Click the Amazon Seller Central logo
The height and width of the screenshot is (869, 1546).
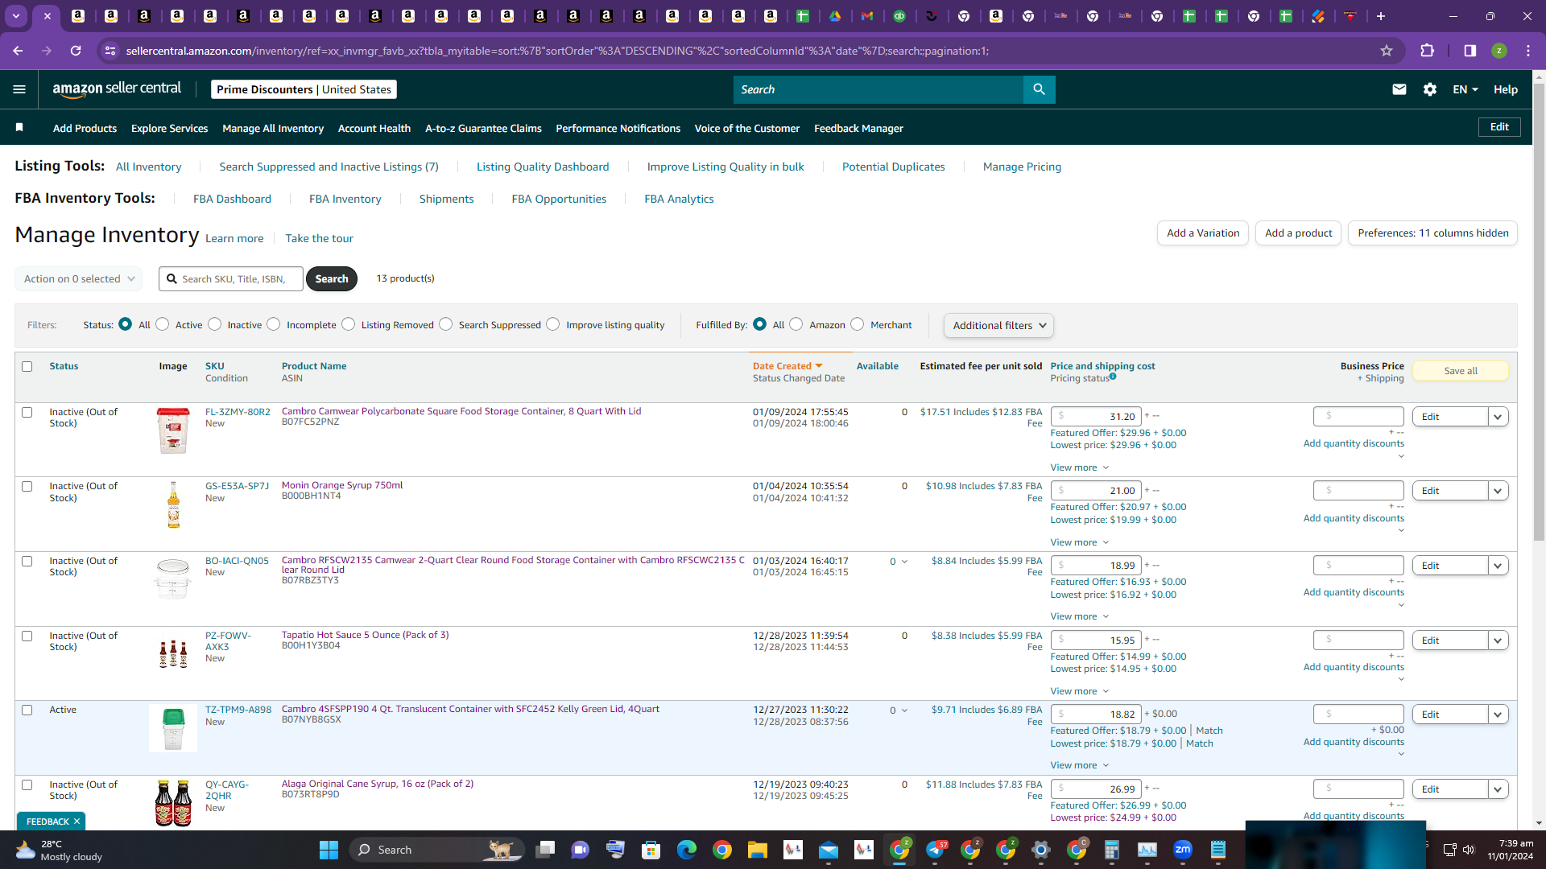point(117,89)
